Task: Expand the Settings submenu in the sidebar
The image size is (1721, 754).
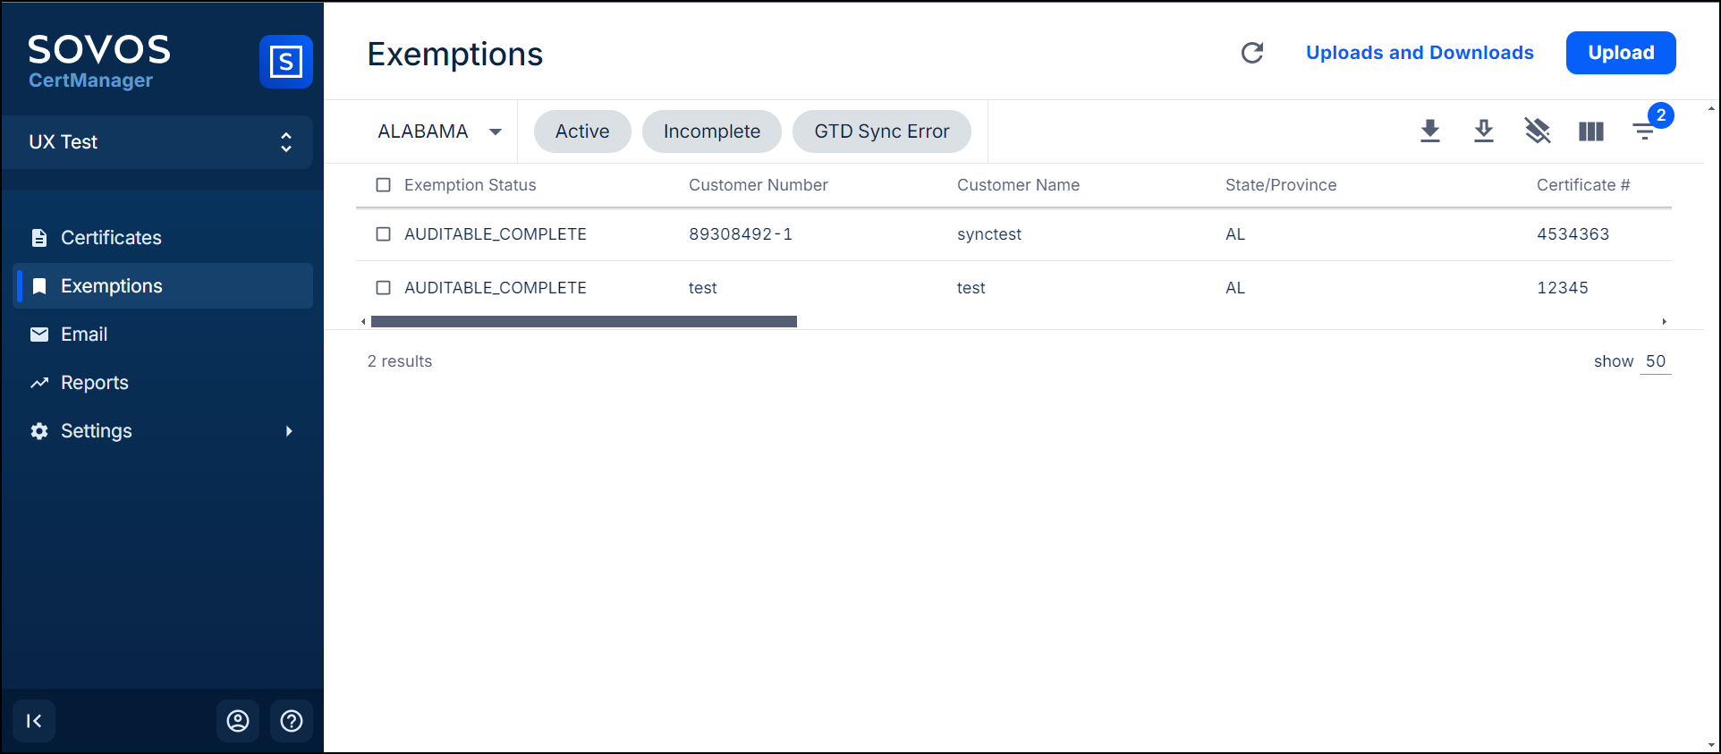Action: [x=288, y=431]
